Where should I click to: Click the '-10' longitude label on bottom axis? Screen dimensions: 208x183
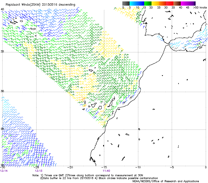138,167
